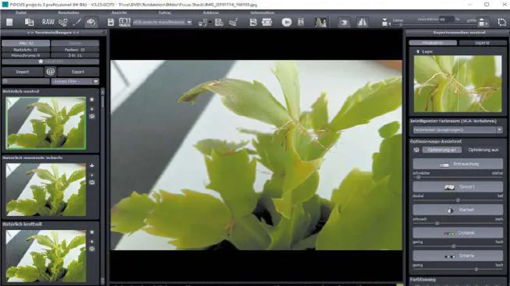Select the Natürlich presets category
Screen dimensions: 510x286
[x=26, y=50]
